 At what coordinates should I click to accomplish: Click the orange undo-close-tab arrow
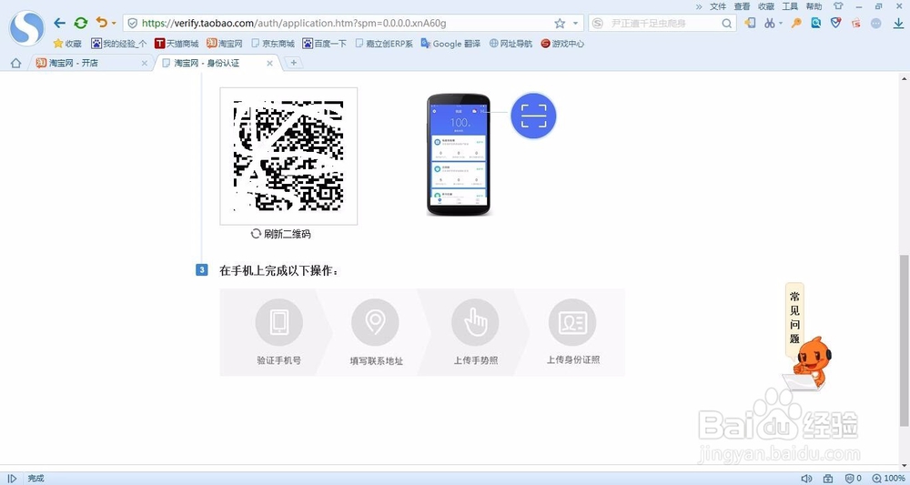click(102, 23)
